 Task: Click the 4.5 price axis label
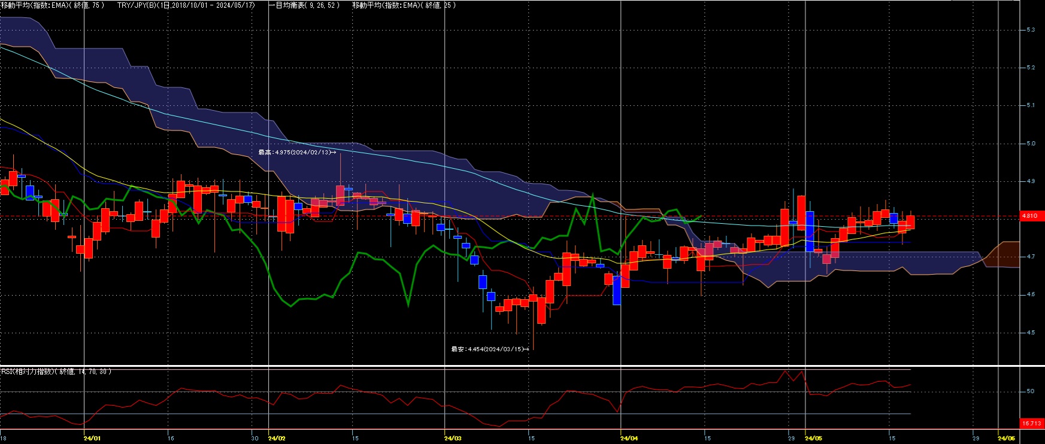click(1031, 333)
